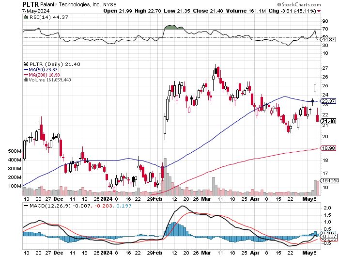Image resolution: width=339 pixels, height=257 pixels.
Task: Click the Close 21.40 value in header
Action: [208, 11]
